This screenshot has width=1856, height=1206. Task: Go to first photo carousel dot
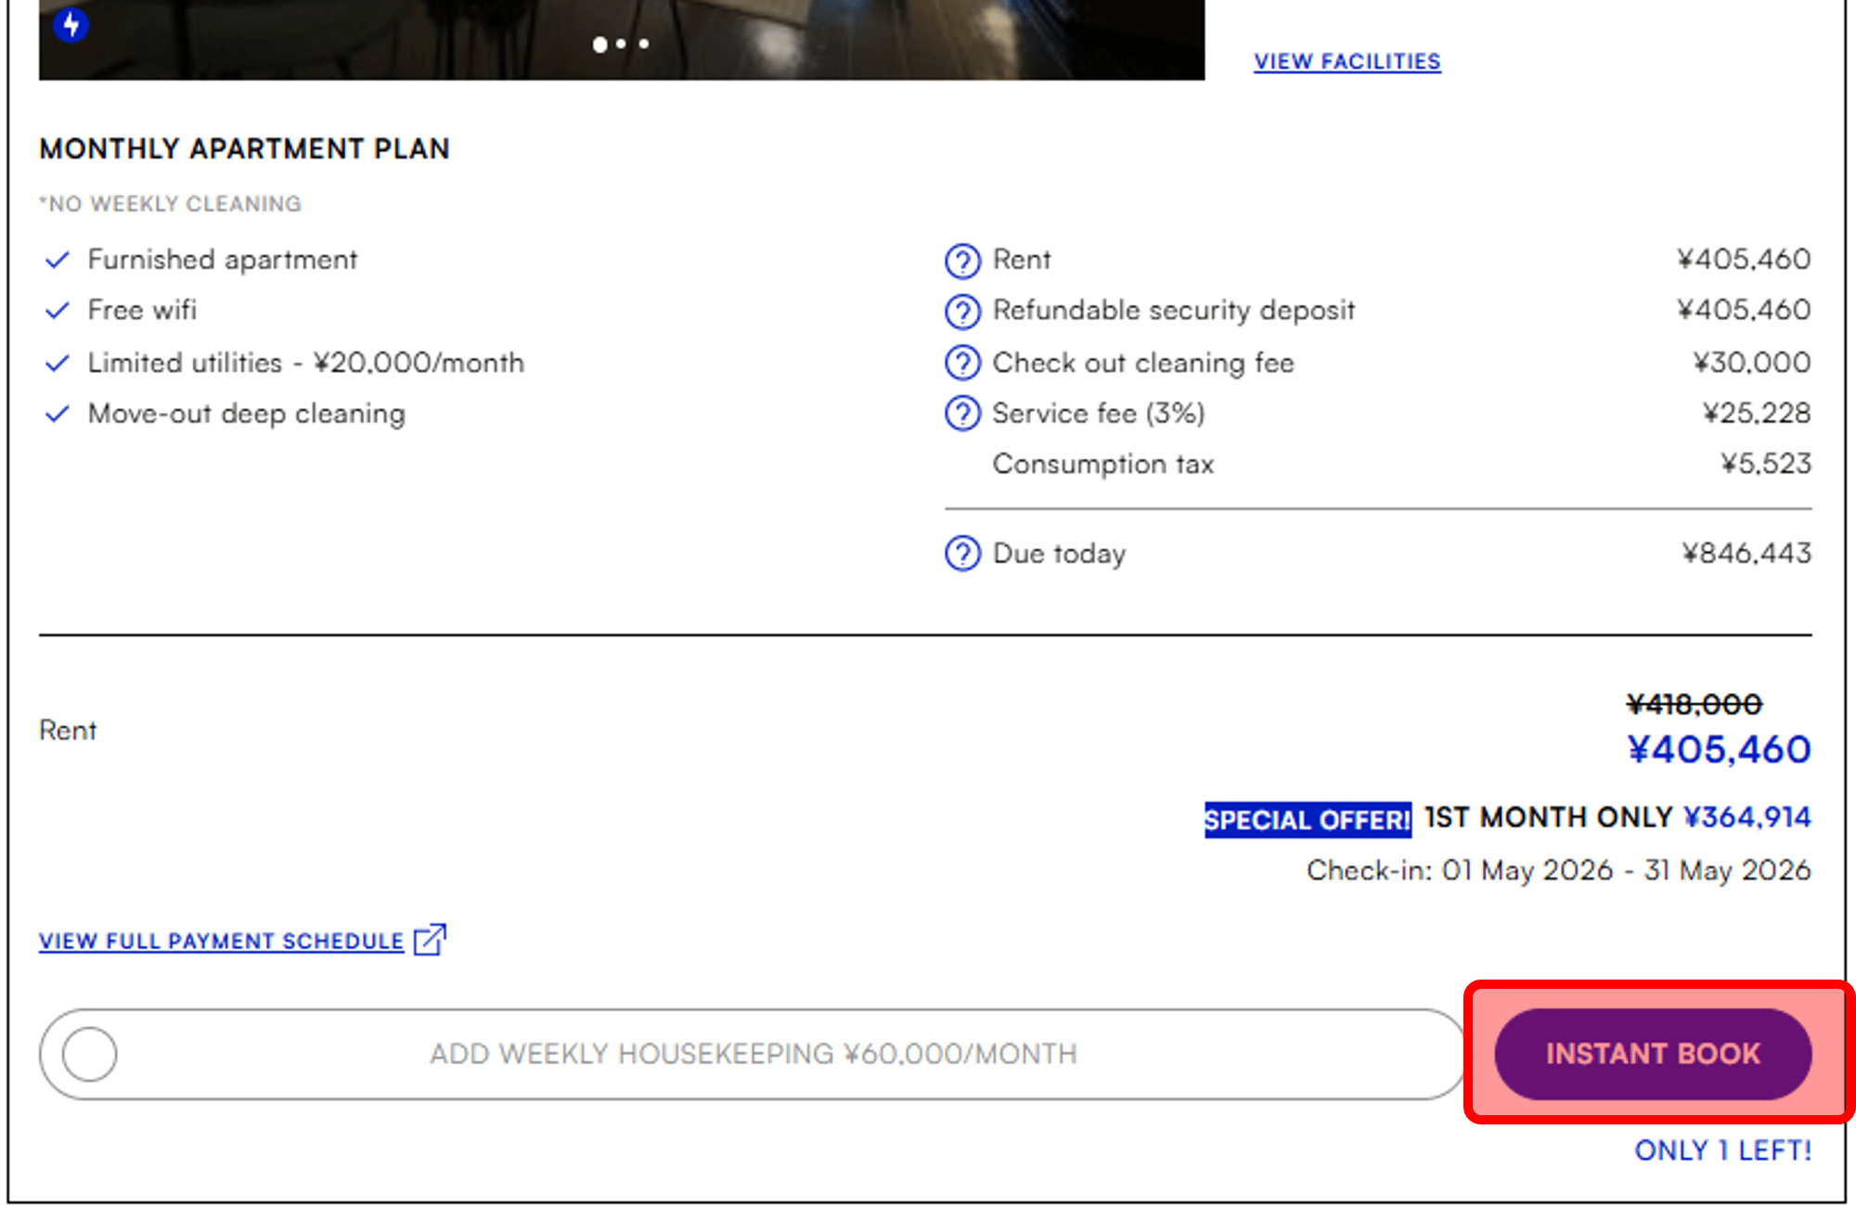pos(599,44)
